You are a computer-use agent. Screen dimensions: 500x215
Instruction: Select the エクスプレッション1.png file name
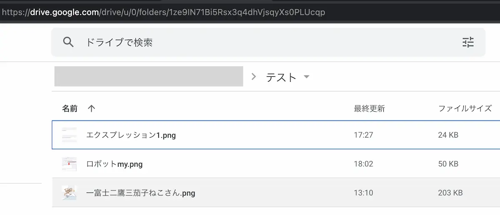coord(131,135)
